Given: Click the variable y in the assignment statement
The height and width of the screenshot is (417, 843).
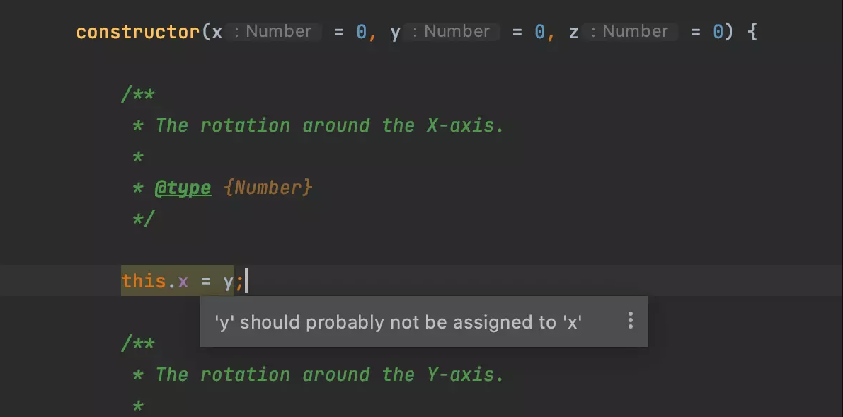Looking at the screenshot, I should click(x=230, y=280).
